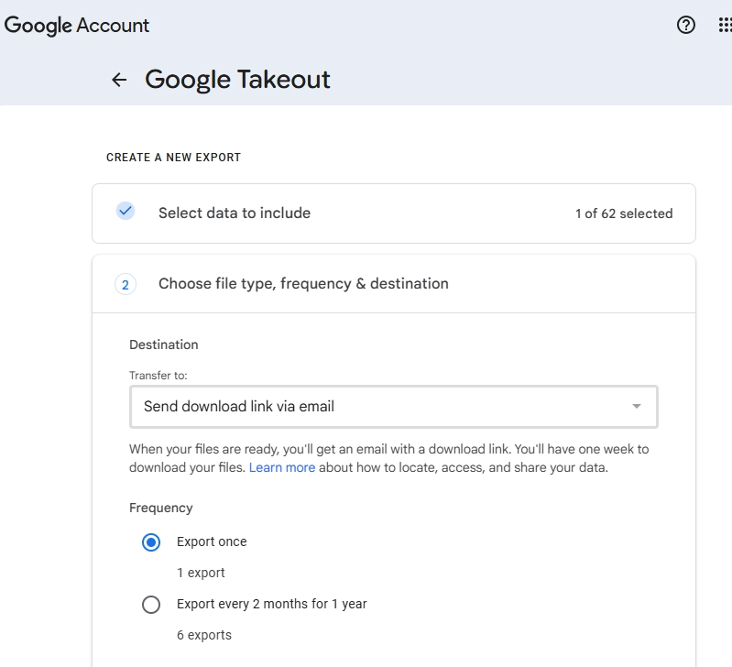Click the blue checkmark on Select data step

point(126,211)
